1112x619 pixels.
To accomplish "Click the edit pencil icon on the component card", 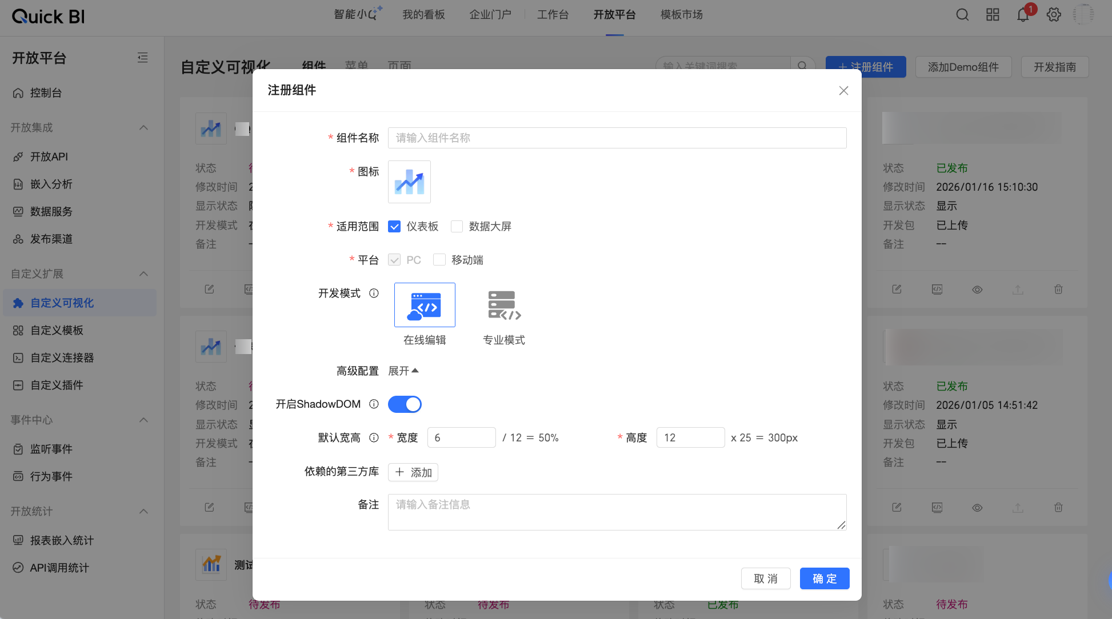I will 896,290.
